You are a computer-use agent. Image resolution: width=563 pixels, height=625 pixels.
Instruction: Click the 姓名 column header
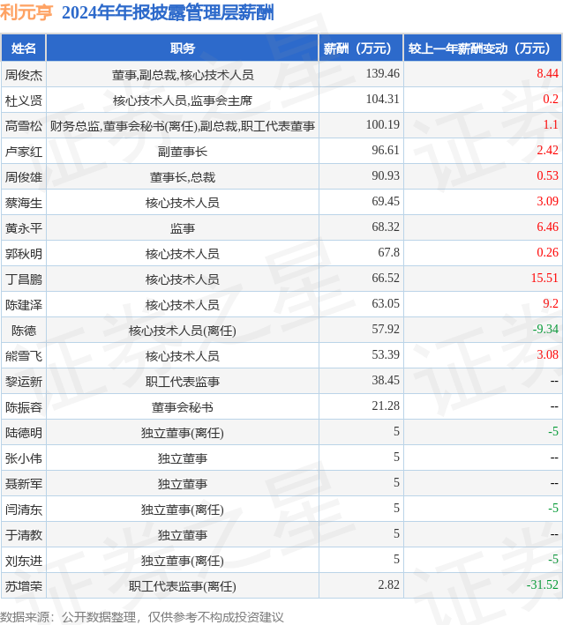point(24,48)
